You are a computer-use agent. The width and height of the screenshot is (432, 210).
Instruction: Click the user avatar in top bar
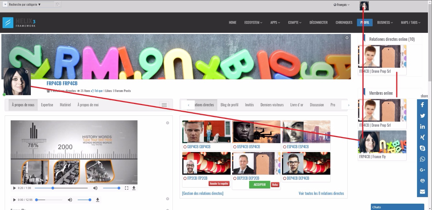point(364,6)
